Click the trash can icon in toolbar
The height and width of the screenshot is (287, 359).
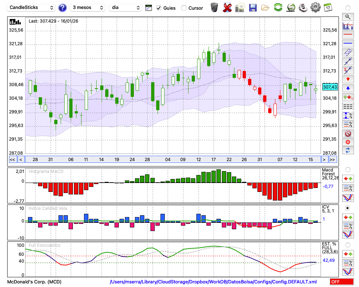[214, 7]
